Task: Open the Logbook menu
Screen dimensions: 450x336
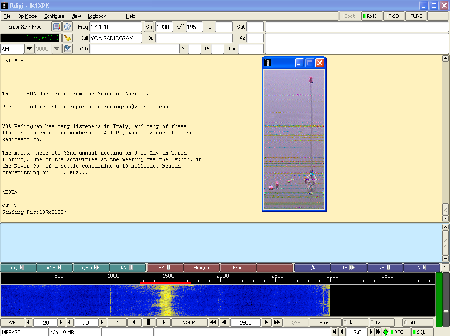Action: click(97, 16)
